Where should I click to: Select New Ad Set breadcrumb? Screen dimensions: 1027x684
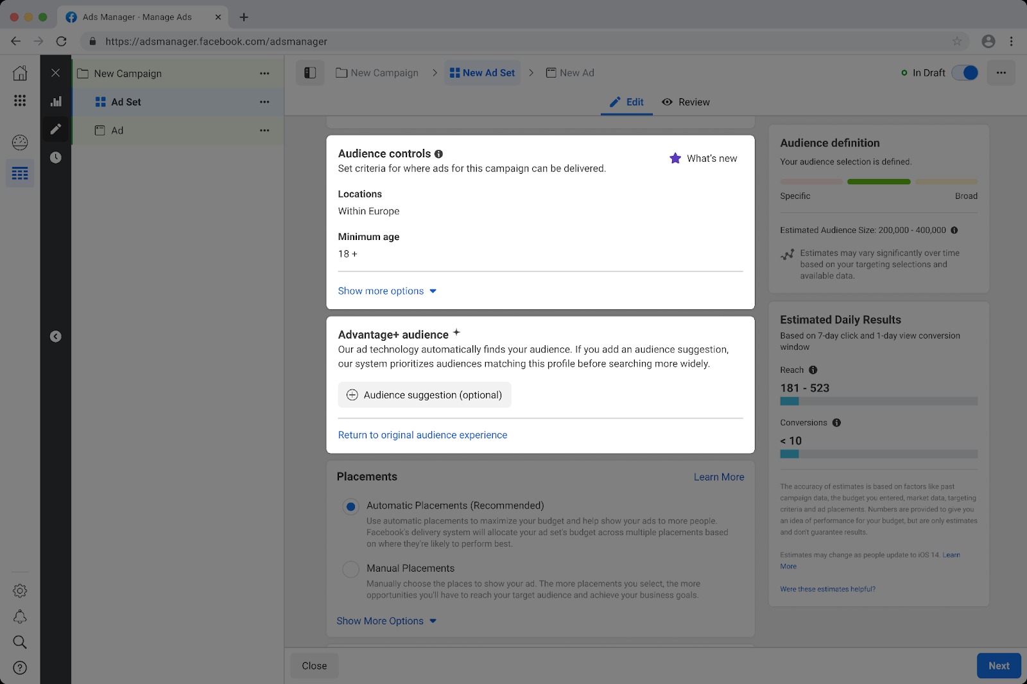(482, 73)
